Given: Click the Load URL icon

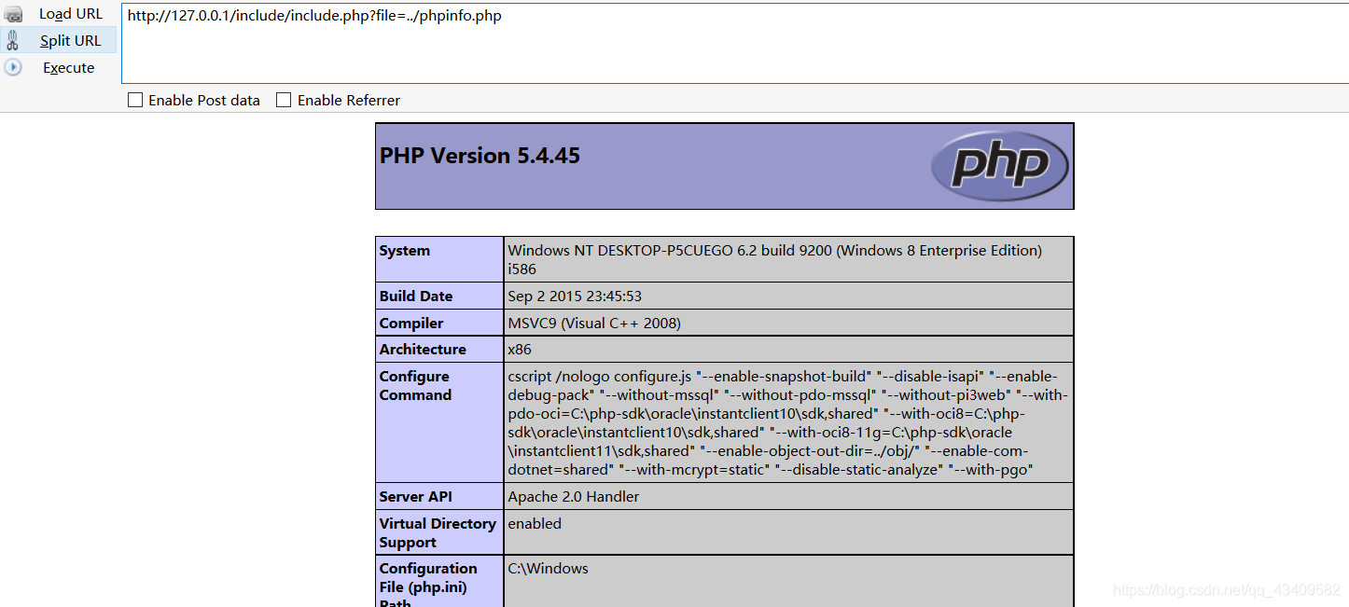Looking at the screenshot, I should coord(13,14).
